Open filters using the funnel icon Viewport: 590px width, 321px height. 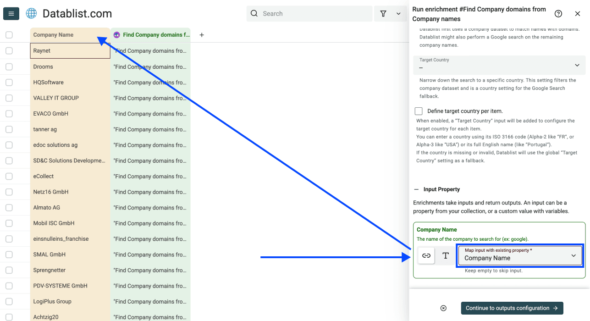(x=383, y=13)
